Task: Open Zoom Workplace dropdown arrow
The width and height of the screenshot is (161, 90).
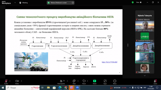Action: 15,3
